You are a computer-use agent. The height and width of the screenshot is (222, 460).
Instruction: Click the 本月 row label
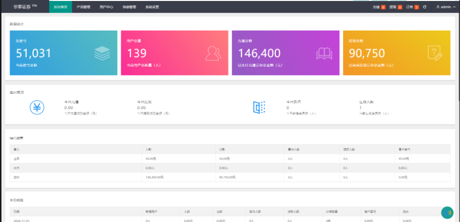click(16, 168)
